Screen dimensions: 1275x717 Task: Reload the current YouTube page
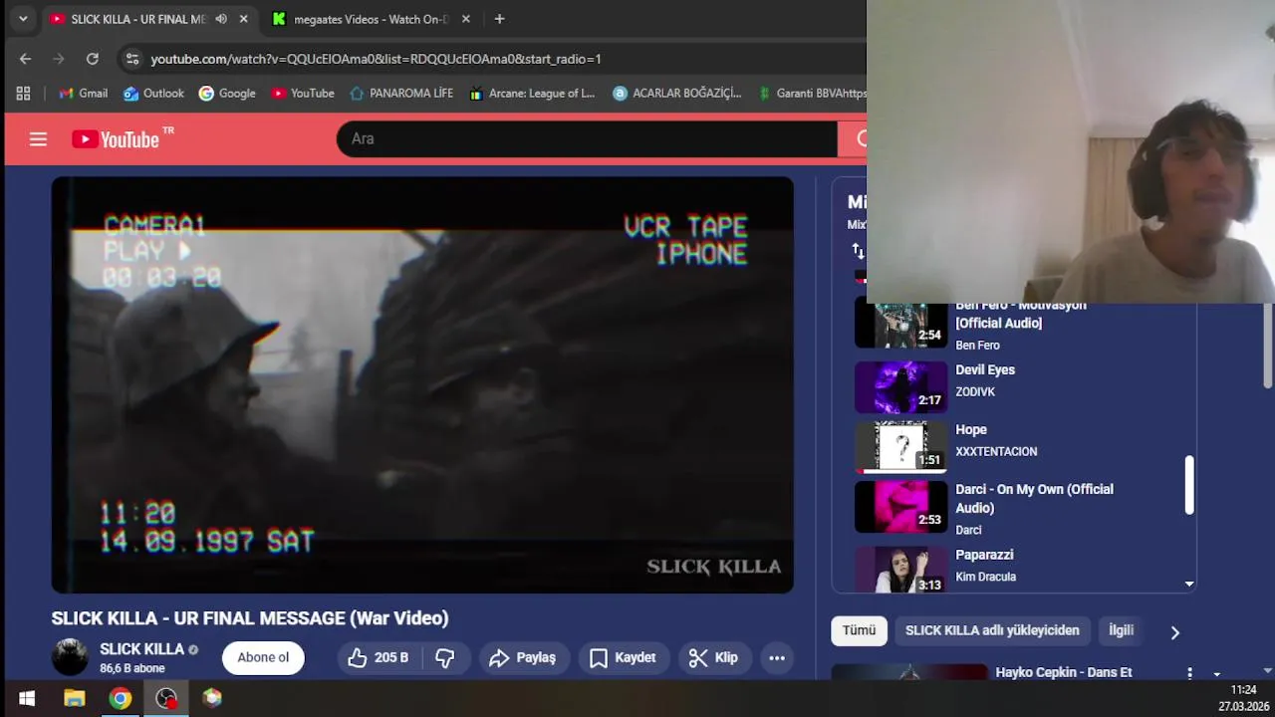pos(93,59)
